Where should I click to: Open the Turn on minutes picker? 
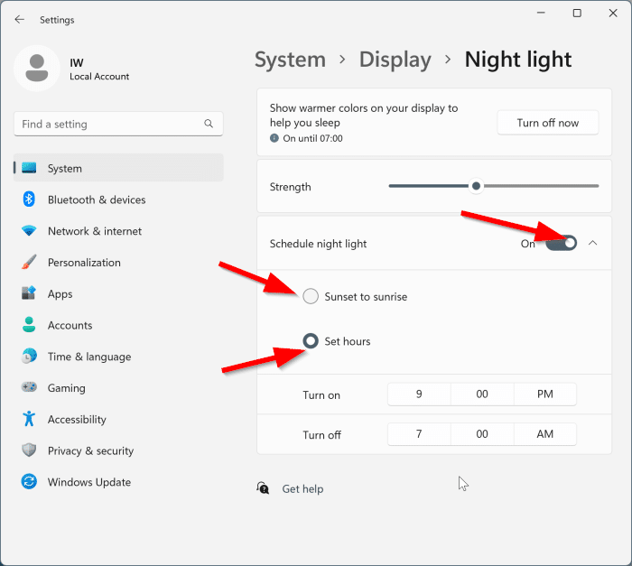(x=482, y=394)
